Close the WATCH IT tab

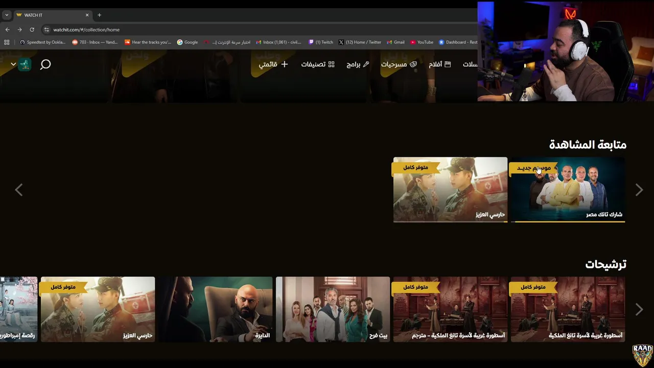[x=87, y=15]
